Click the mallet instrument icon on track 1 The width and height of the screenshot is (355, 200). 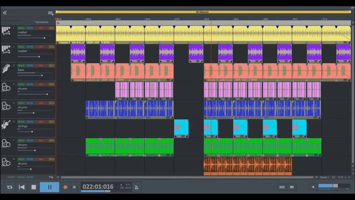(6, 31)
